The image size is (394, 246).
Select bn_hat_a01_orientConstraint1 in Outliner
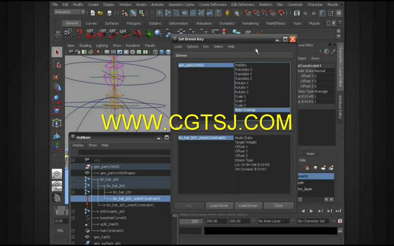coord(130,205)
